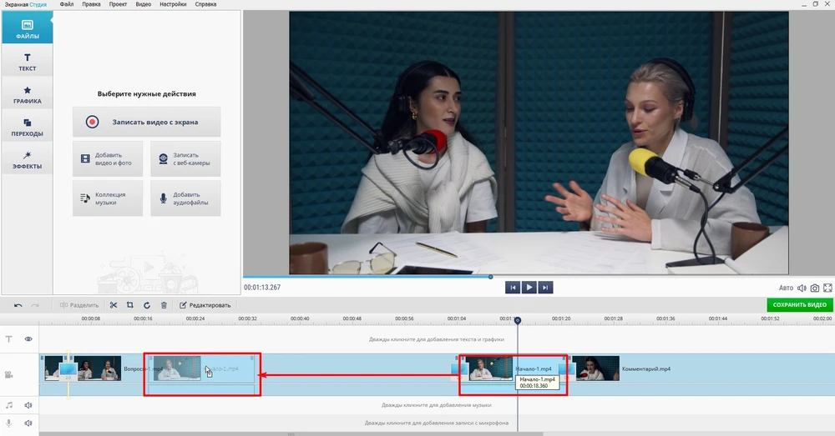Switch to the Переходы tab

pos(27,127)
